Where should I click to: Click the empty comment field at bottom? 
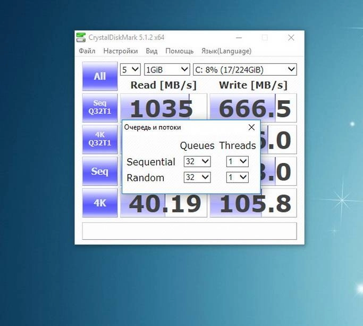tap(189, 231)
